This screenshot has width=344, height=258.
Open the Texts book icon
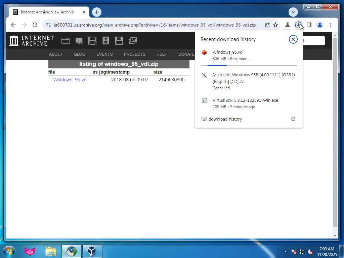coord(79,41)
